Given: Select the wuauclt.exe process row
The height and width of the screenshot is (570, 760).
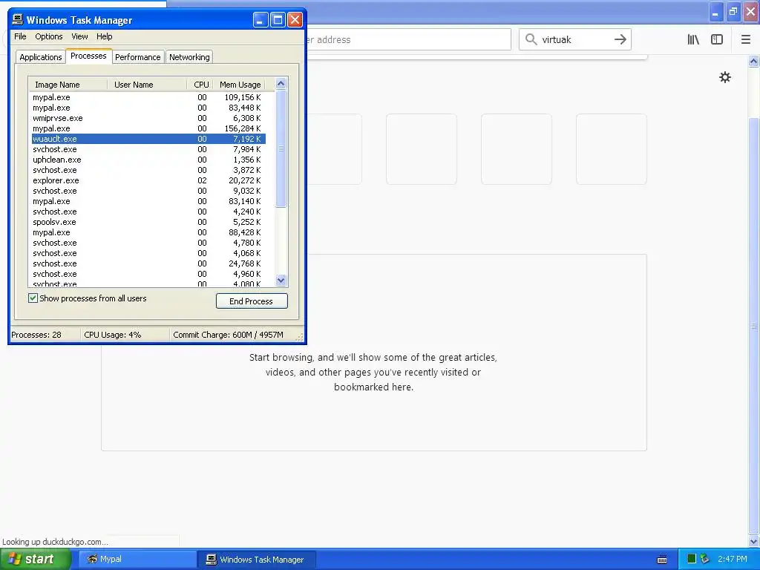Looking at the screenshot, I should (148, 139).
